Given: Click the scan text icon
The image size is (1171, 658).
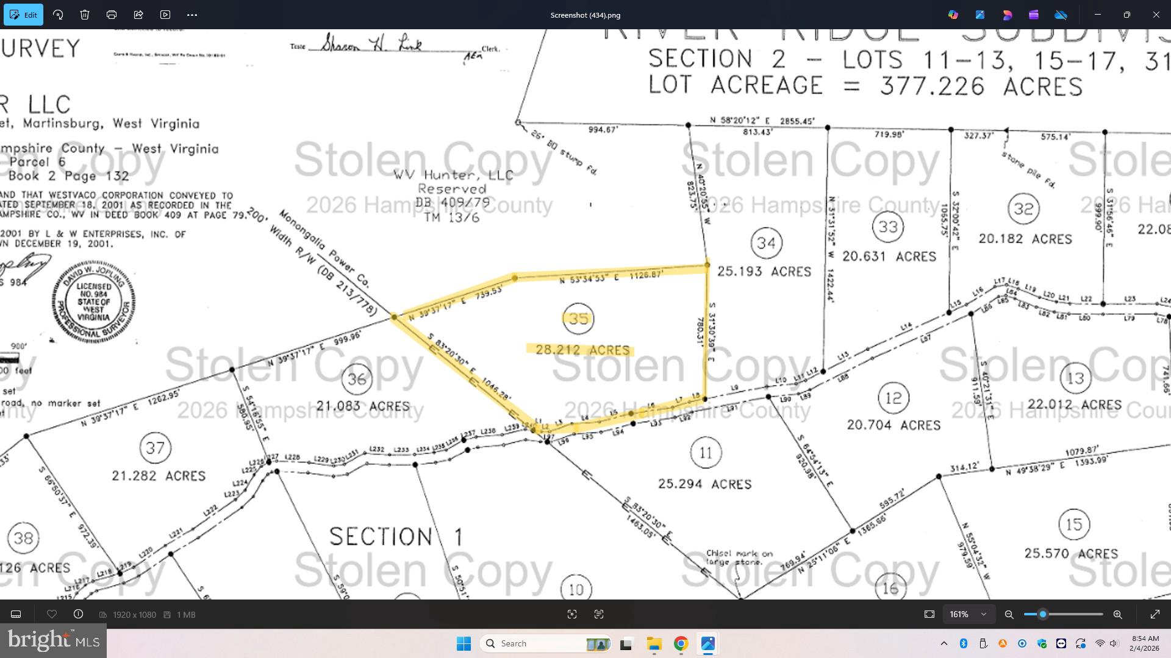Looking at the screenshot, I should click(x=599, y=614).
